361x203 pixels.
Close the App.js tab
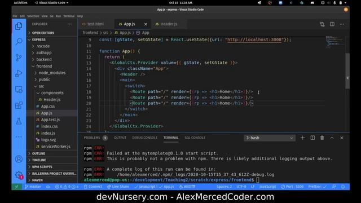[x=146, y=24]
